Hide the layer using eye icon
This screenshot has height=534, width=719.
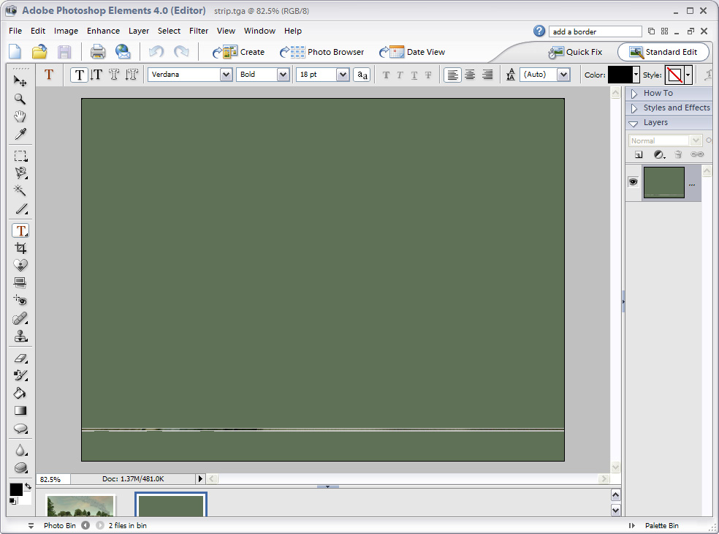coord(634,182)
